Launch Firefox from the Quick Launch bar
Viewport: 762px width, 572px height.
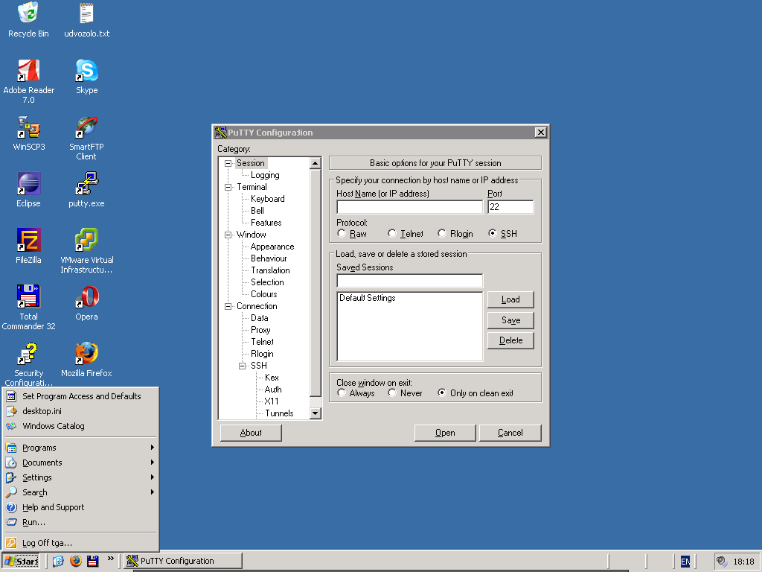click(76, 562)
